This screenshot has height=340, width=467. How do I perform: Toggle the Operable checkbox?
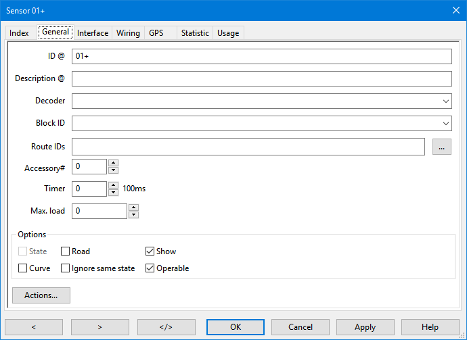150,268
